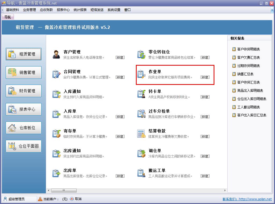The image size is (275, 204).
Task: Open the 系统设置 menu
Action: coord(114,10)
